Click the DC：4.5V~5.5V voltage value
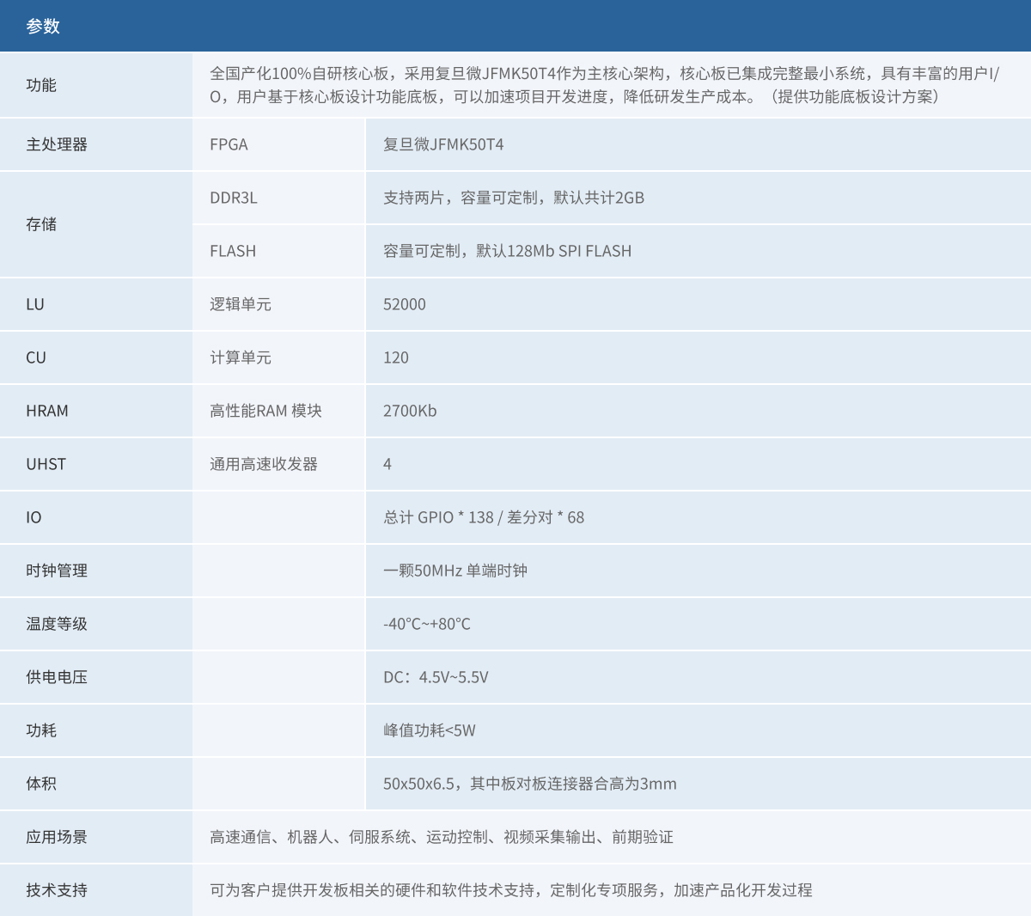1031x916 pixels. pos(436,677)
